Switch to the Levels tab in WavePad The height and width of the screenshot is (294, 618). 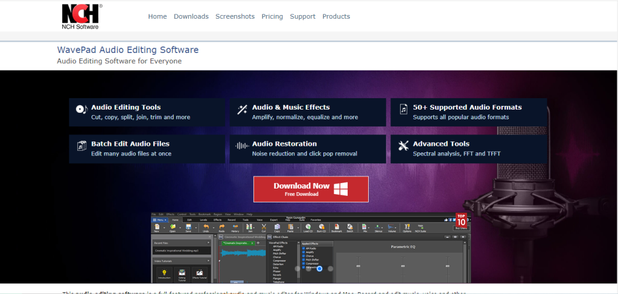203,220
